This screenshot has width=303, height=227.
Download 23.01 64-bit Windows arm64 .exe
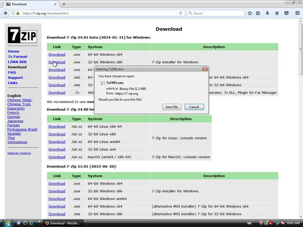click(57, 199)
